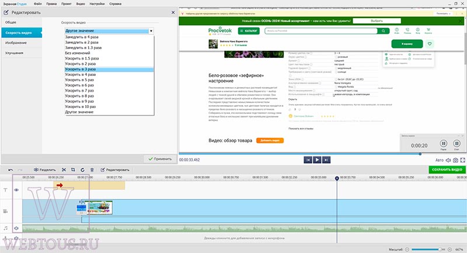The width and height of the screenshot is (467, 253).
Task: Click the СОХРАНИТЬ ВИДЕО button
Action: point(447,169)
